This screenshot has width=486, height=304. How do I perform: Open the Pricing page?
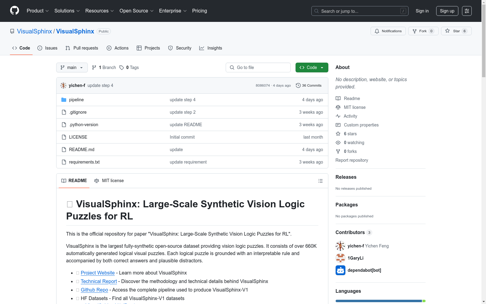point(200,11)
